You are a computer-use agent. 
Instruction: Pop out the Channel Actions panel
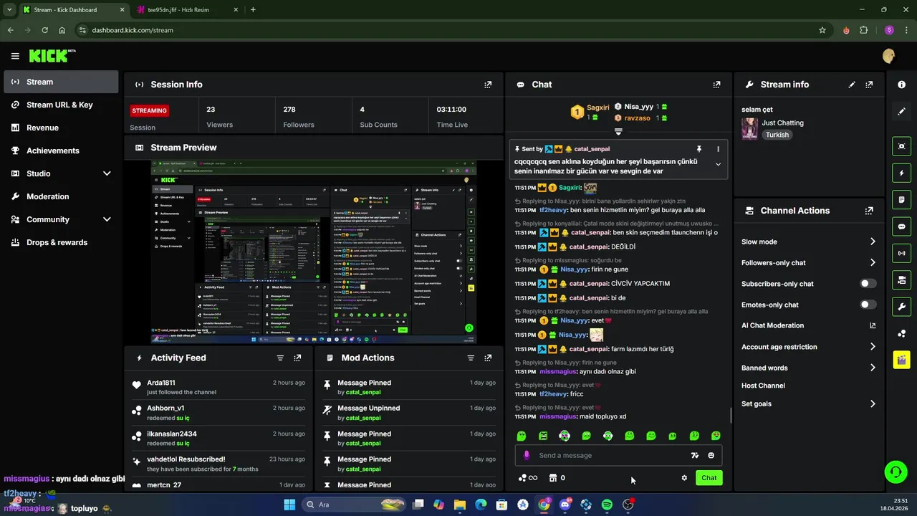tap(869, 211)
